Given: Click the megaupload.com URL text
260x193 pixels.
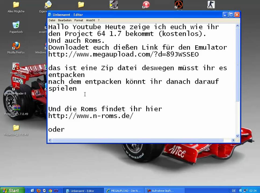Looking at the screenshot, I should coord(124,54).
